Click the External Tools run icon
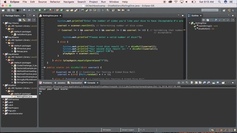 [51, 10]
